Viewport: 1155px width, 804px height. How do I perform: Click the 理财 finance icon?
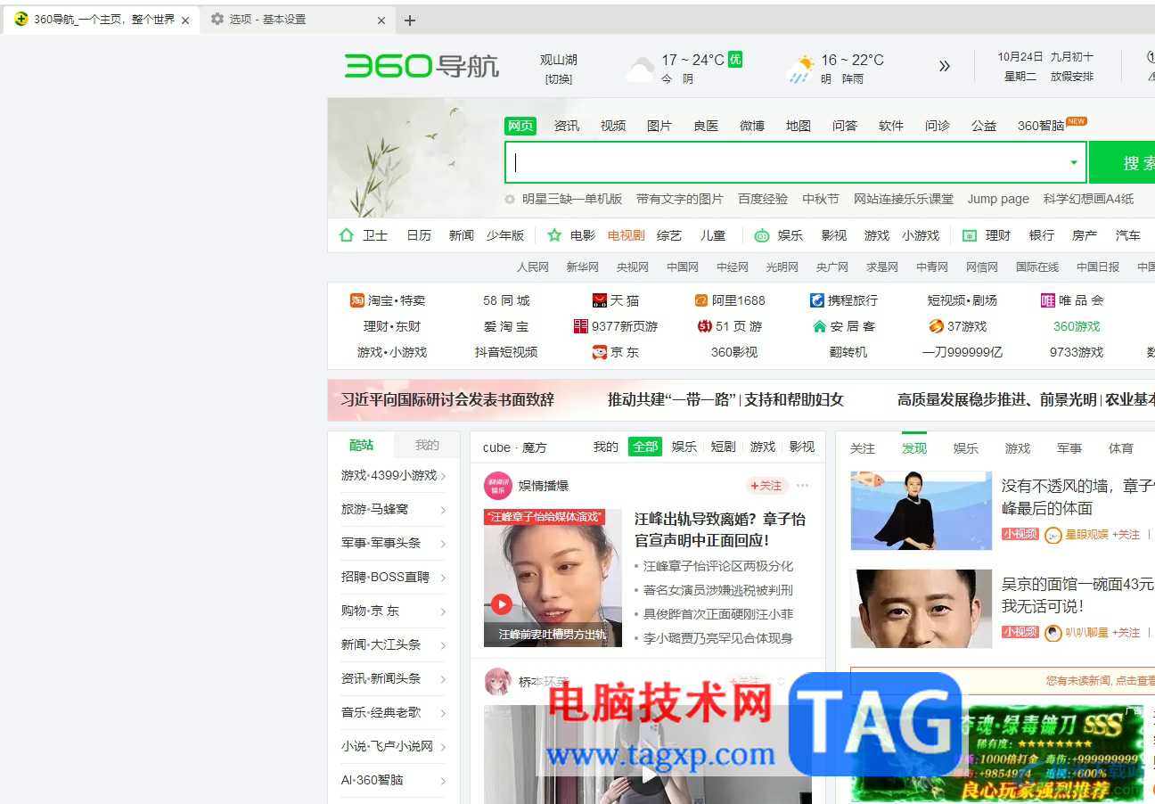(x=971, y=234)
